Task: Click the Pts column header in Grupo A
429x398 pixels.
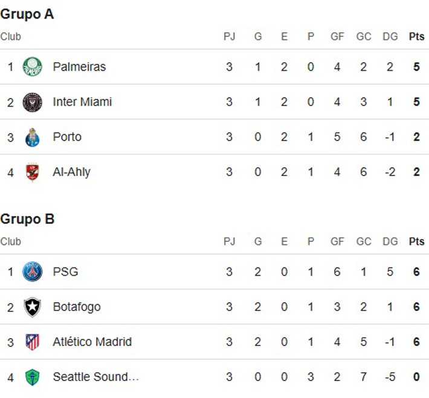Action: (x=416, y=37)
